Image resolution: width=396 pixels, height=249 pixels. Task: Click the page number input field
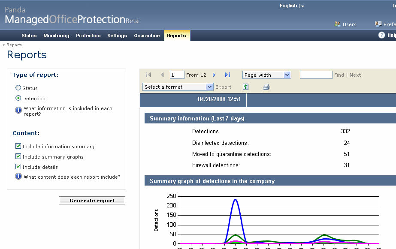[x=177, y=75]
